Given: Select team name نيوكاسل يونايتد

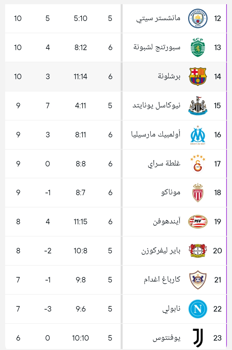Looking at the screenshot, I should (x=157, y=106).
